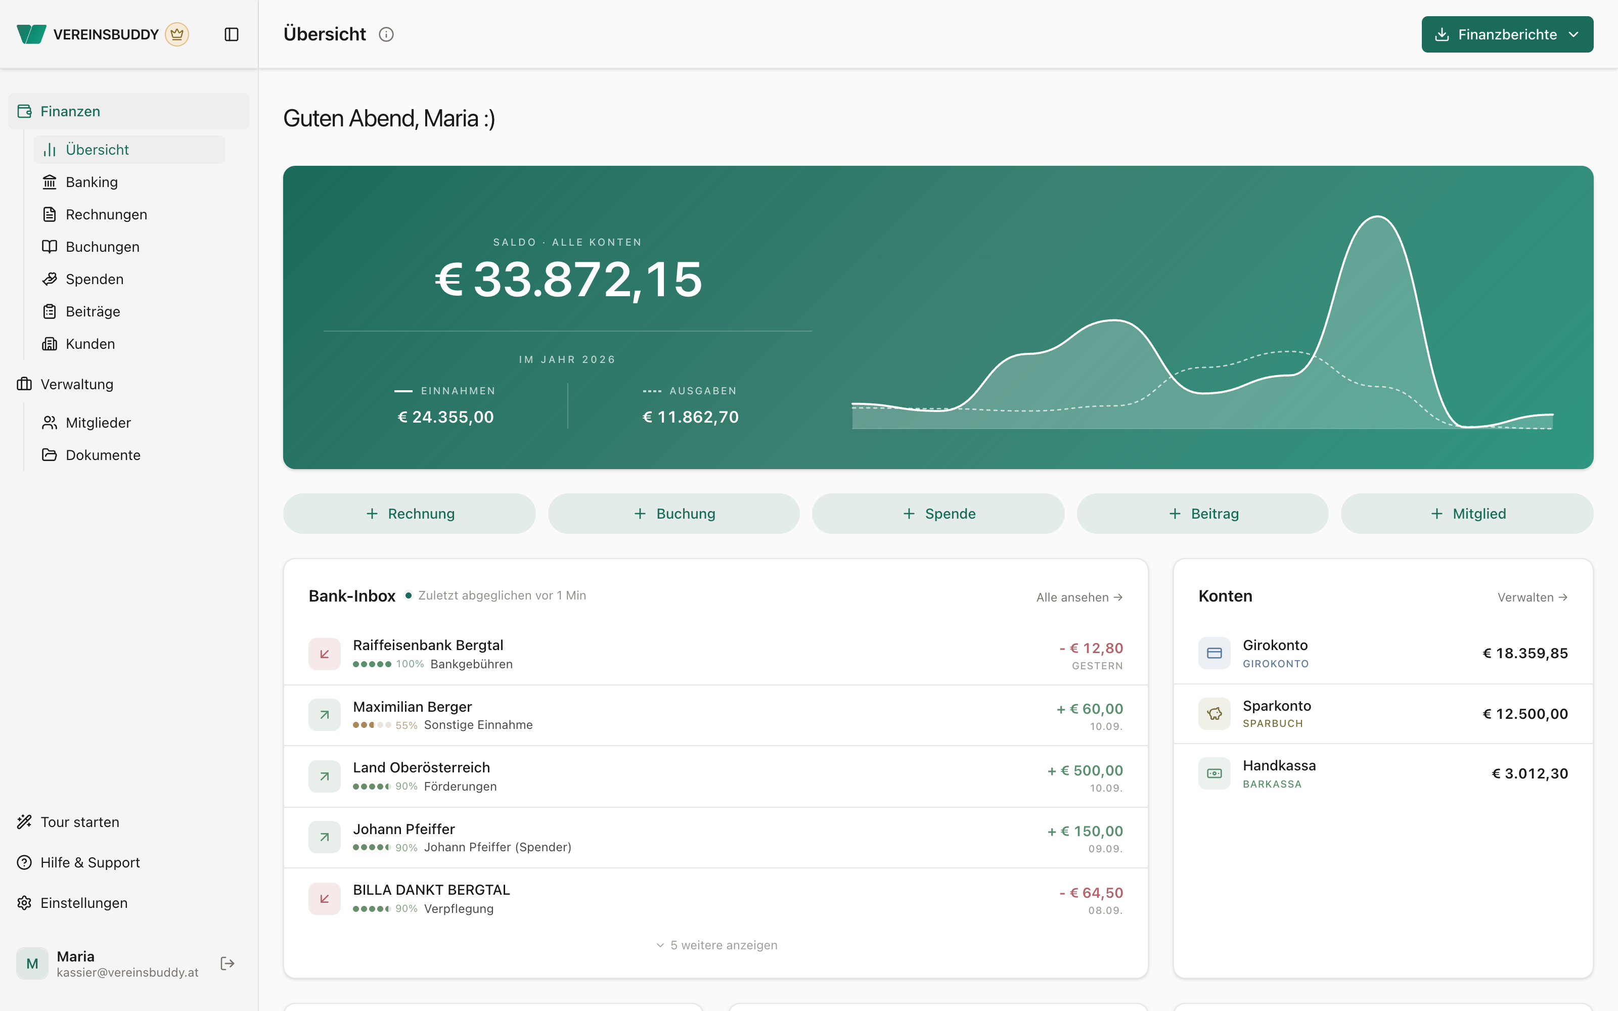This screenshot has width=1618, height=1011.
Task: Toggle the sidebar collapse icon
Action: pos(232,34)
